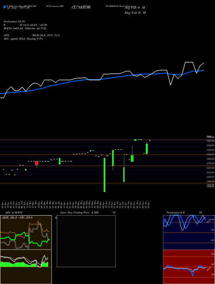Image resolution: width=215 pixels, height=284 pixels.
Task: Click the 'Day Vol: 0 M' label
Action: tap(135, 13)
